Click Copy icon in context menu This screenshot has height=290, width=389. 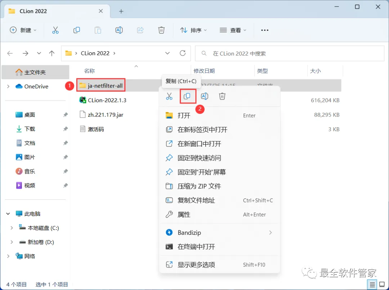click(x=187, y=96)
